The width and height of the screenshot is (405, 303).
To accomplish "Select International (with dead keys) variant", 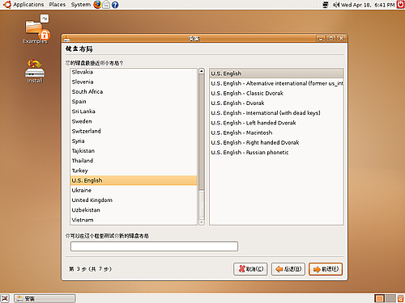I will 276,113.
